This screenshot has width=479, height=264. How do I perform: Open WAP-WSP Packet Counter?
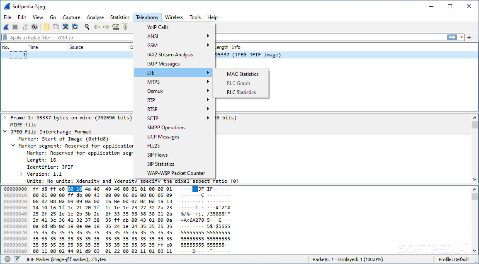click(174, 173)
